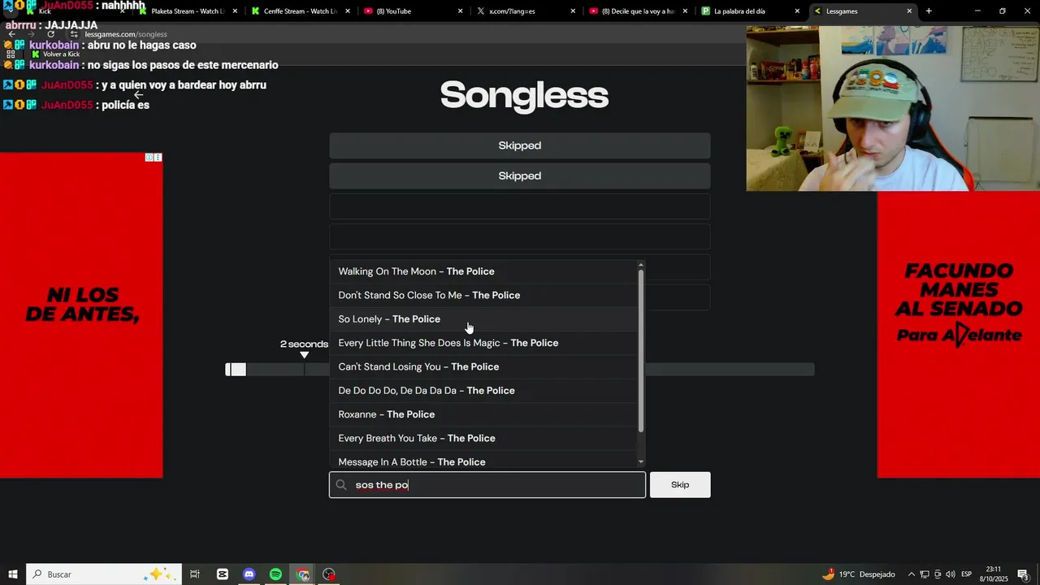This screenshot has height=585, width=1040.
Task: Open the Facundo Manes al Senado ad
Action: (x=959, y=335)
